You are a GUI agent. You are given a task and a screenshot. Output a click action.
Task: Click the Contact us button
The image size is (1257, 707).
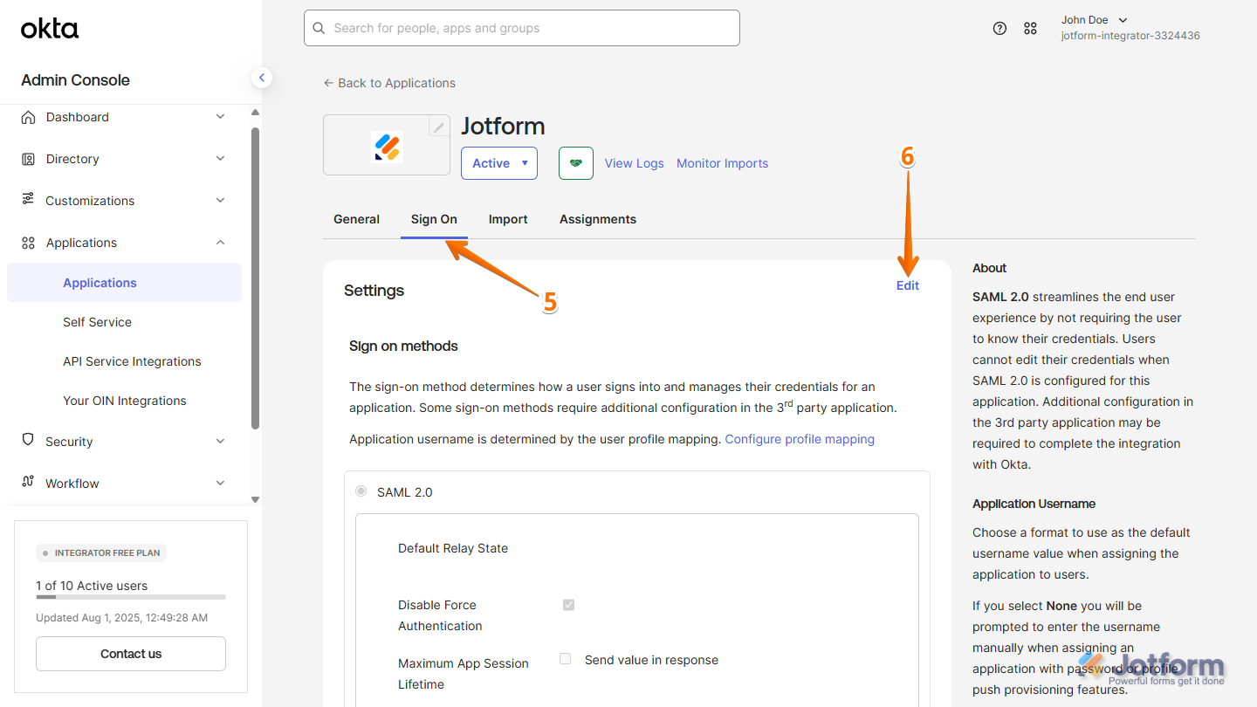pos(131,654)
